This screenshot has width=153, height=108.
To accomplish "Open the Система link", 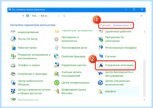I will 110,56.
